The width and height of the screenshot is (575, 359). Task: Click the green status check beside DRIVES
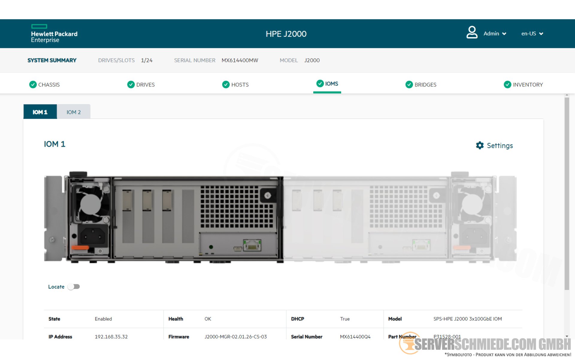coord(131,85)
